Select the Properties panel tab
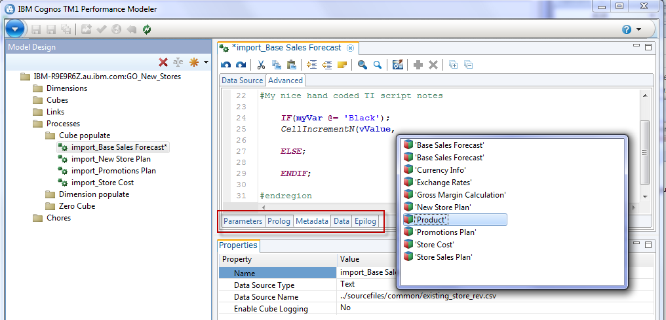 click(239, 245)
